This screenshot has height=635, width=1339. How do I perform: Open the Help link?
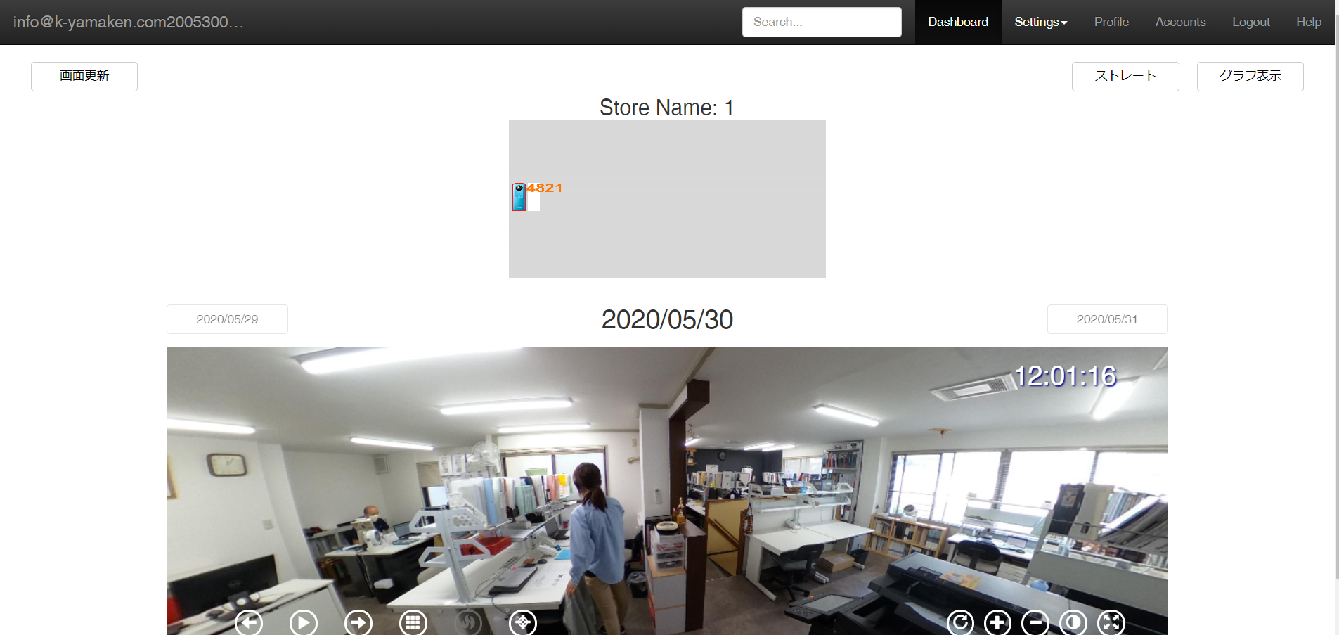pos(1309,22)
